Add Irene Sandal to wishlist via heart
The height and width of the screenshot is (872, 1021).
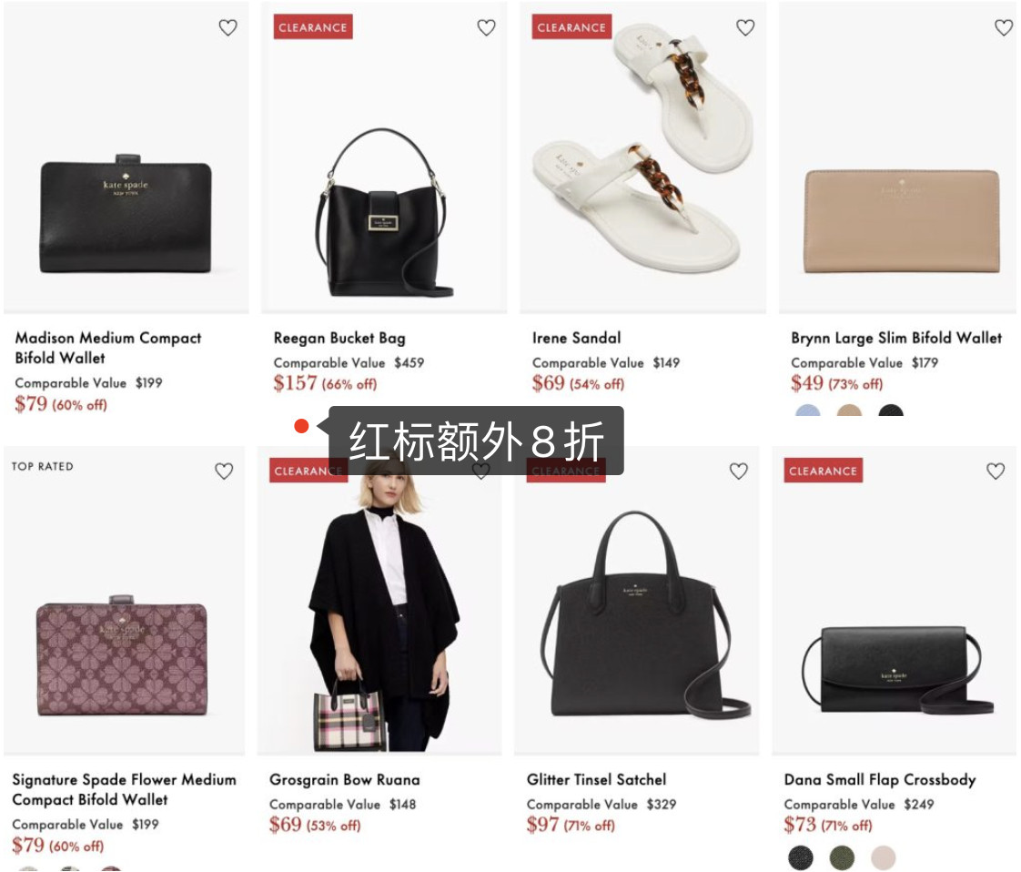745,27
